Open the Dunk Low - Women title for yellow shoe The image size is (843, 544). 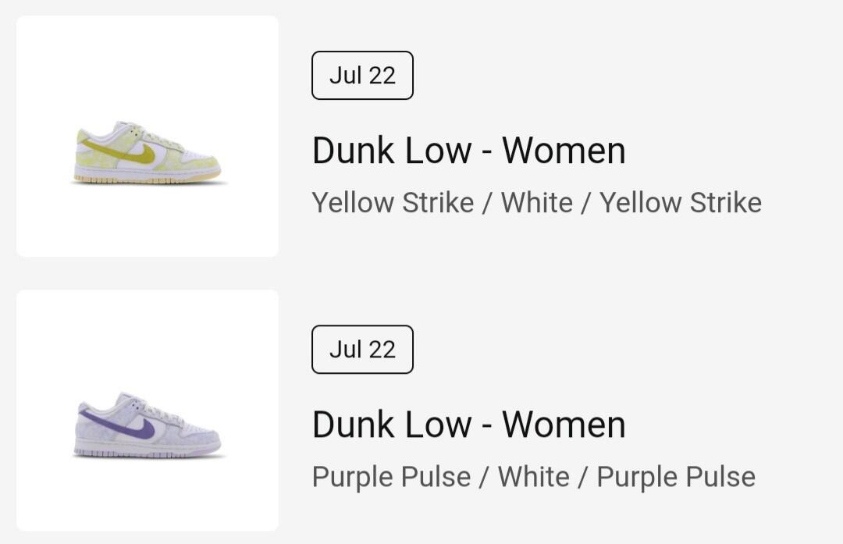(x=468, y=151)
